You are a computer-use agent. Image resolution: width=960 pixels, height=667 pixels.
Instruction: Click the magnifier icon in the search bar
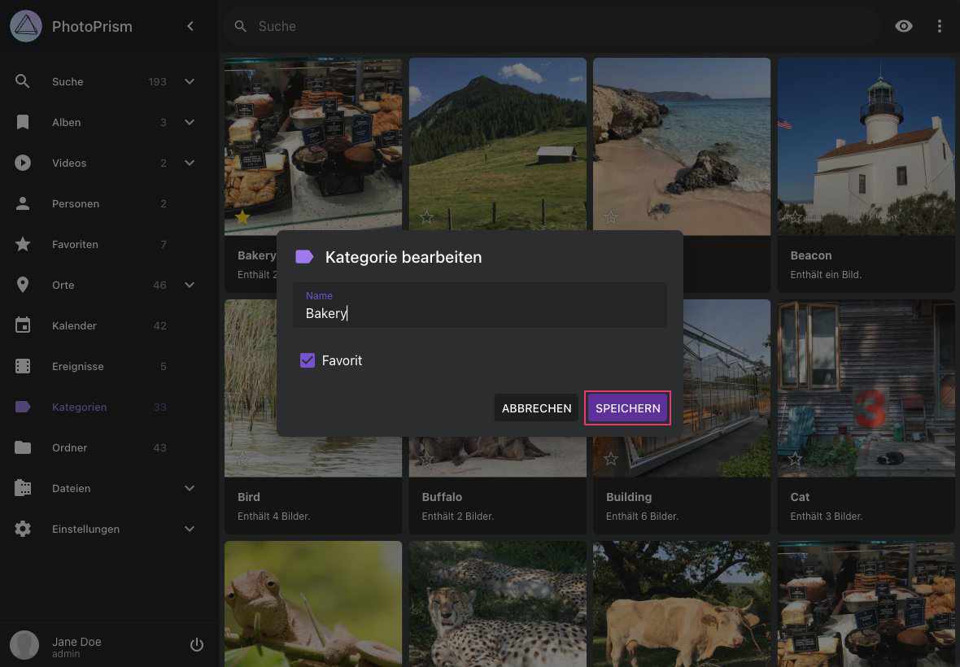click(241, 26)
